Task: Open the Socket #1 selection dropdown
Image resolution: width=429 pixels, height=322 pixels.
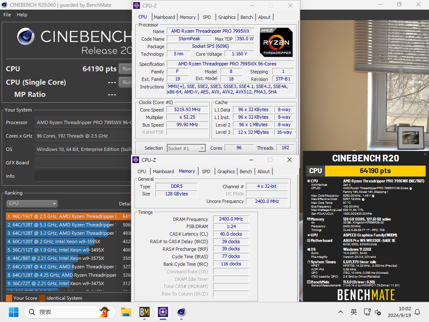Action: [186, 148]
